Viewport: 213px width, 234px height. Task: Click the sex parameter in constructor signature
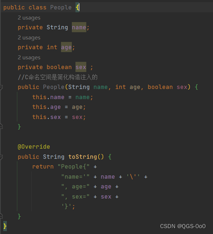click(x=182, y=87)
